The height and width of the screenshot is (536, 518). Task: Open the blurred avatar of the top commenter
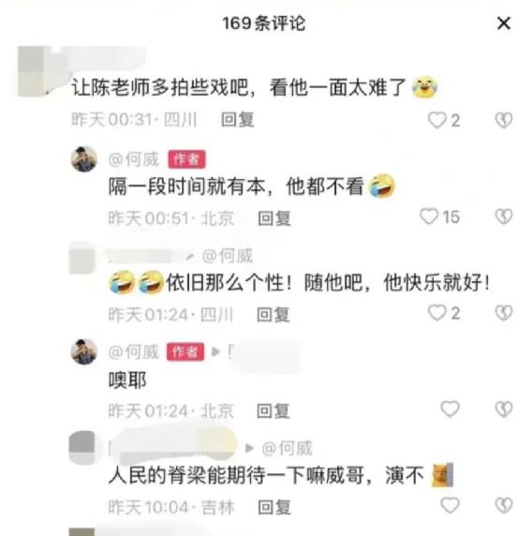tap(31, 71)
